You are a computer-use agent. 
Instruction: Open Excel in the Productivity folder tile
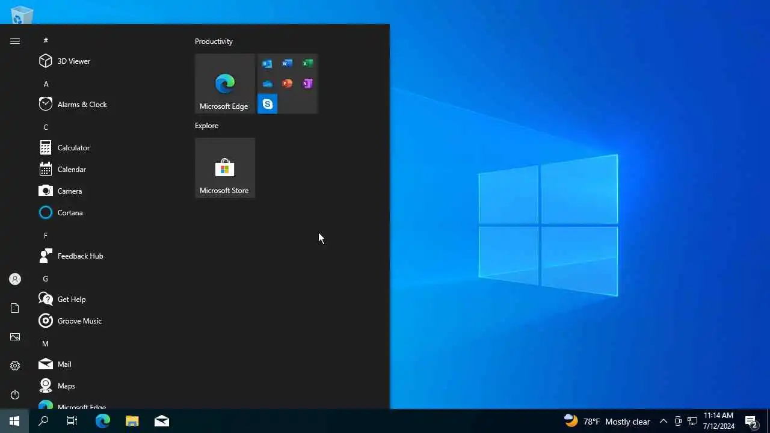(307, 64)
